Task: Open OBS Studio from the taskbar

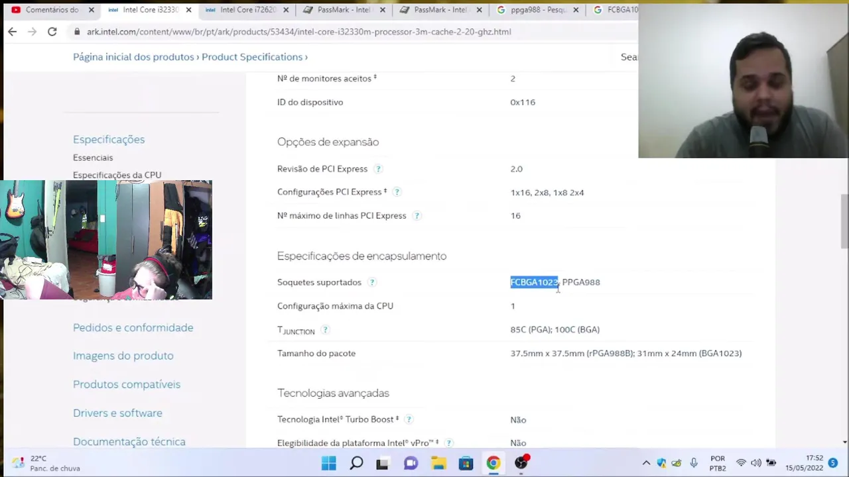Action: (x=521, y=463)
